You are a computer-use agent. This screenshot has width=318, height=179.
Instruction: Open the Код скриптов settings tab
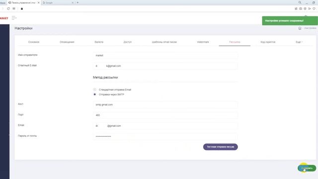[x=268, y=42]
